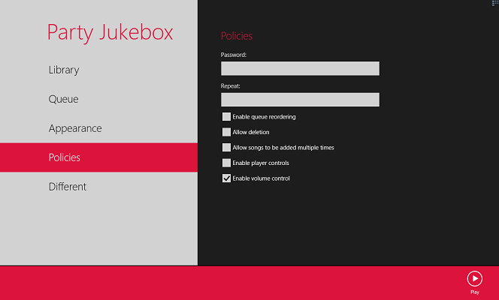Click the Policies heading text

click(x=237, y=36)
